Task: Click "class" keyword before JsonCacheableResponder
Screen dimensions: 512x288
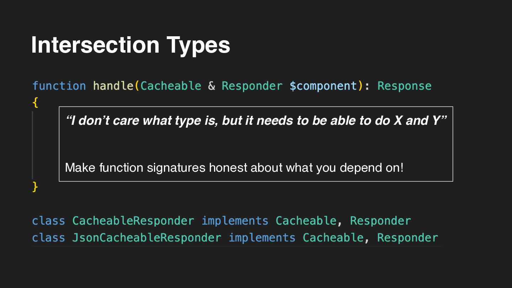Action: tap(49, 238)
